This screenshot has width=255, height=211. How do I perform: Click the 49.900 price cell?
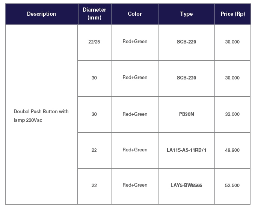(232, 150)
